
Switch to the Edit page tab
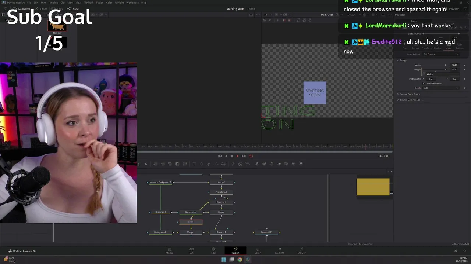[x=213, y=251]
